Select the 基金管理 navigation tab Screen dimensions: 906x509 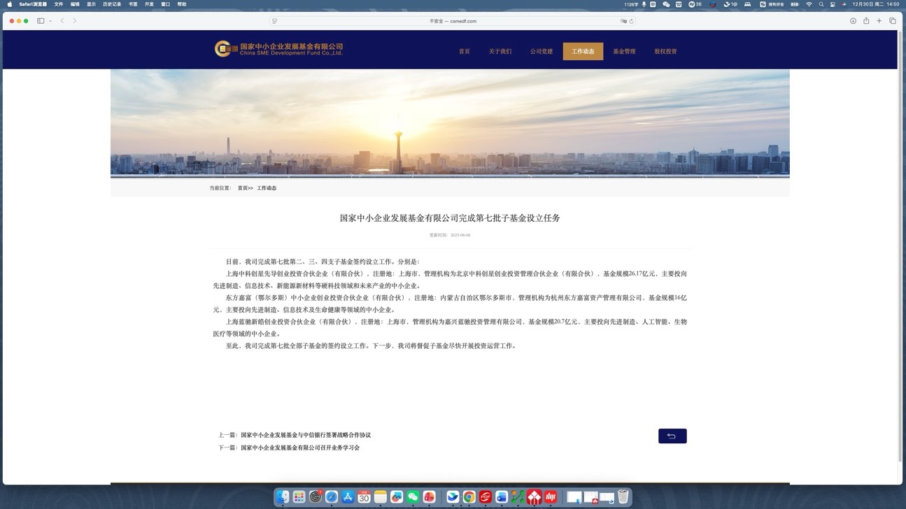pos(624,51)
